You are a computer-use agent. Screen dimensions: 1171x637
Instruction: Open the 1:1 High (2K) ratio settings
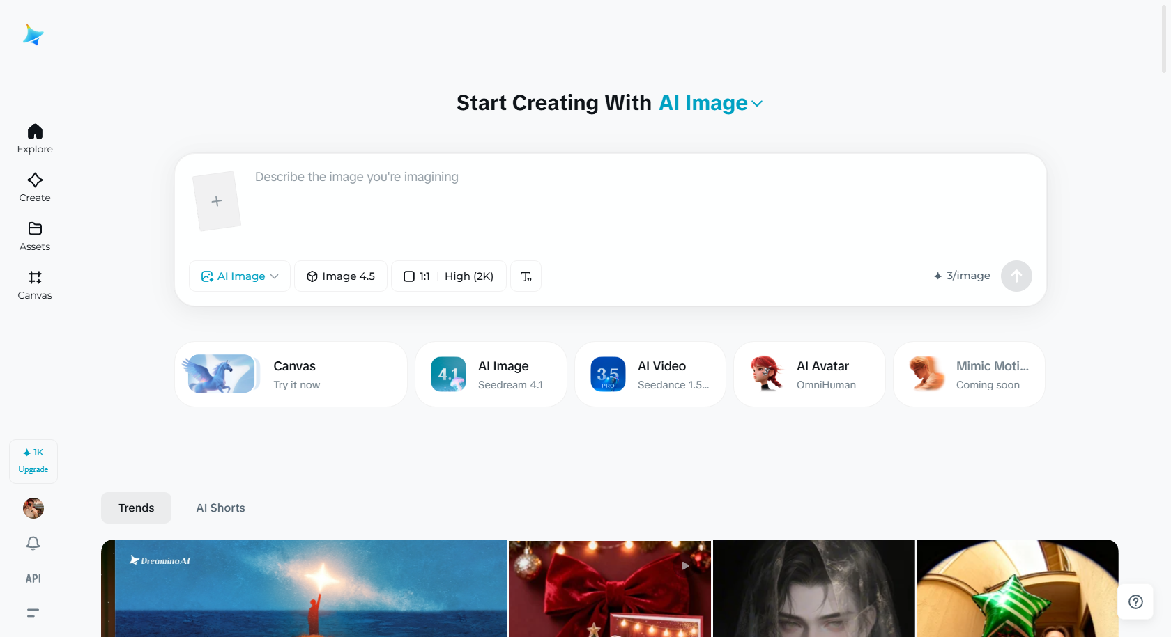(449, 276)
